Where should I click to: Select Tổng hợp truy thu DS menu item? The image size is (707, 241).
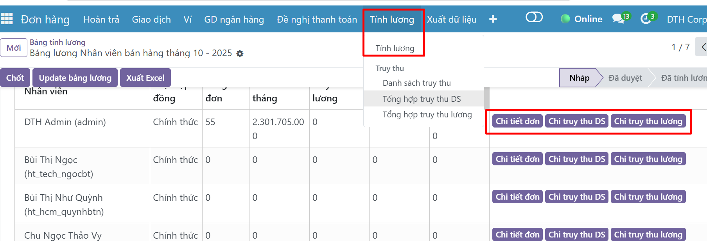422,99
